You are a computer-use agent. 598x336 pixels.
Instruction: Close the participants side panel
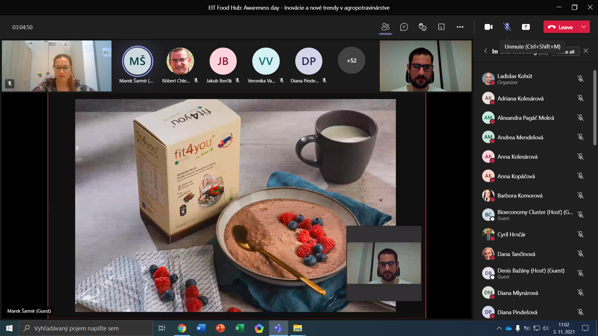click(x=586, y=51)
